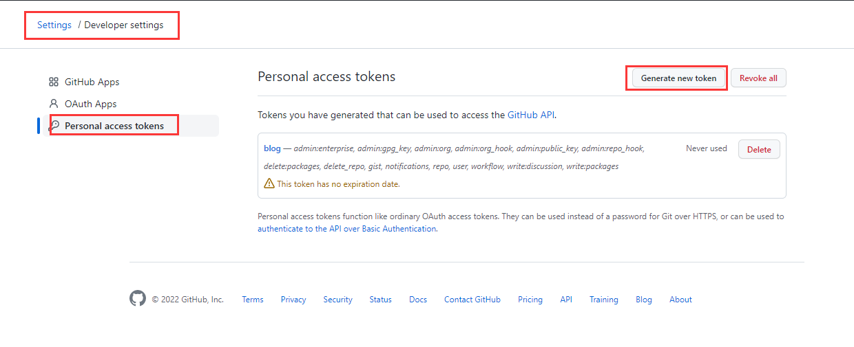
Task: Open the Pricing footer link
Action: pos(530,300)
